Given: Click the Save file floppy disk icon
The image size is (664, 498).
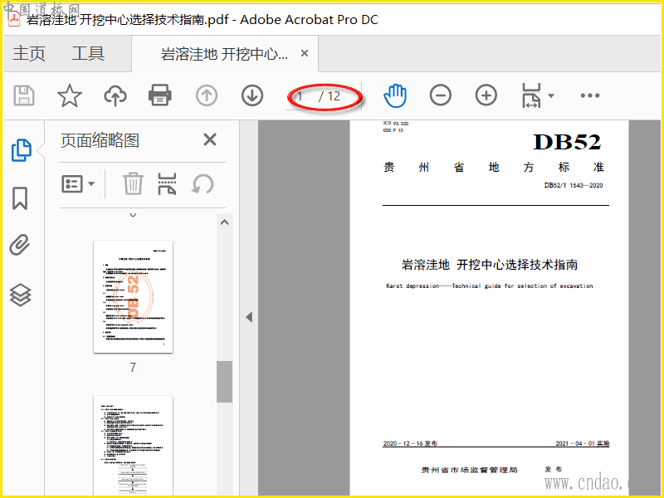Looking at the screenshot, I should click(24, 95).
